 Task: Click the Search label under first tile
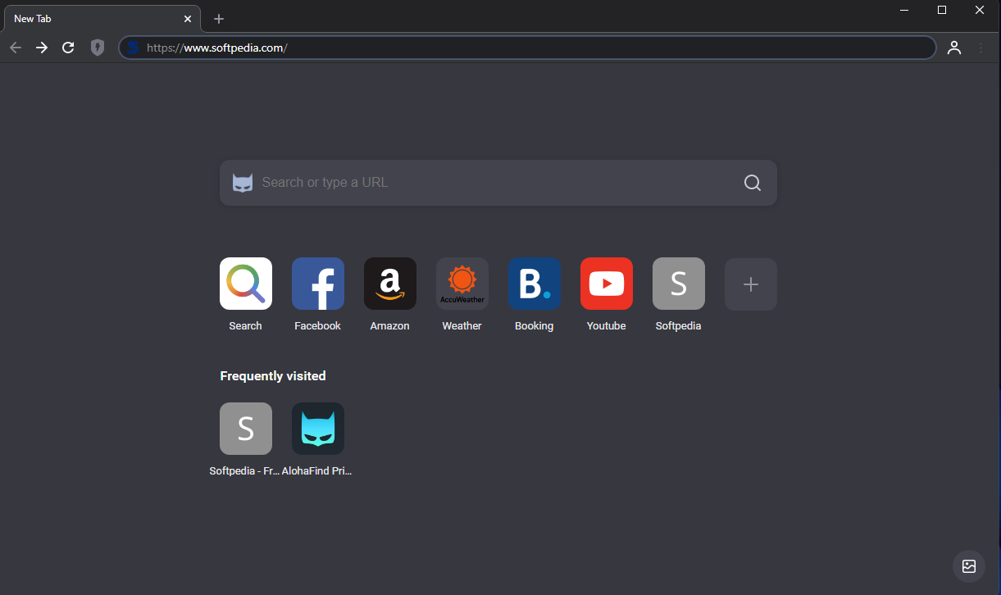point(246,326)
